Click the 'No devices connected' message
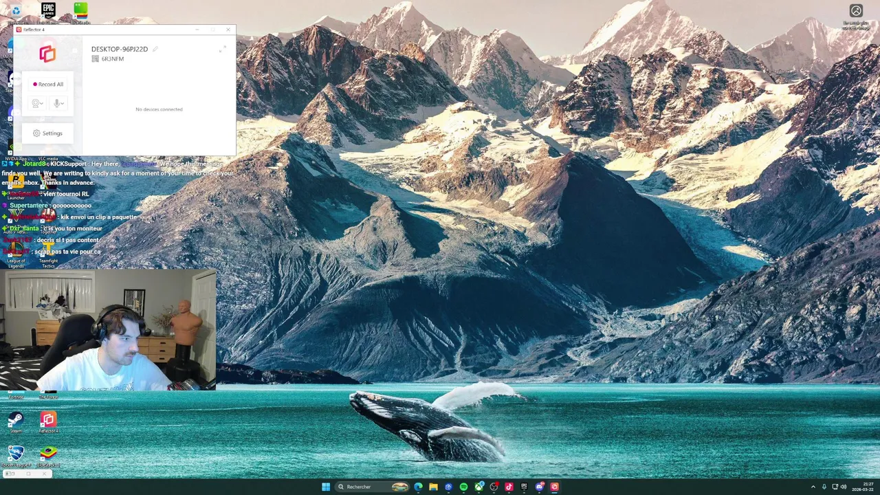Screen dimensions: 880x495 tap(159, 109)
